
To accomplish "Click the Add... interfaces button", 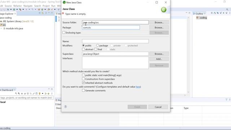I will [159, 59].
